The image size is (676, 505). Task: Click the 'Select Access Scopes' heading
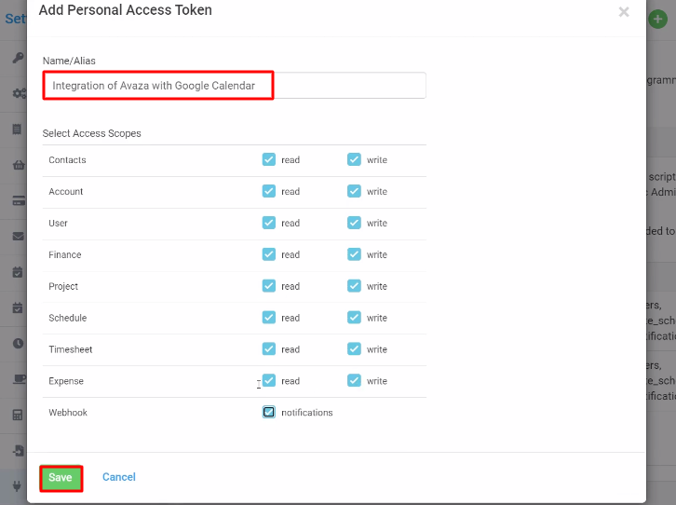tap(91, 133)
